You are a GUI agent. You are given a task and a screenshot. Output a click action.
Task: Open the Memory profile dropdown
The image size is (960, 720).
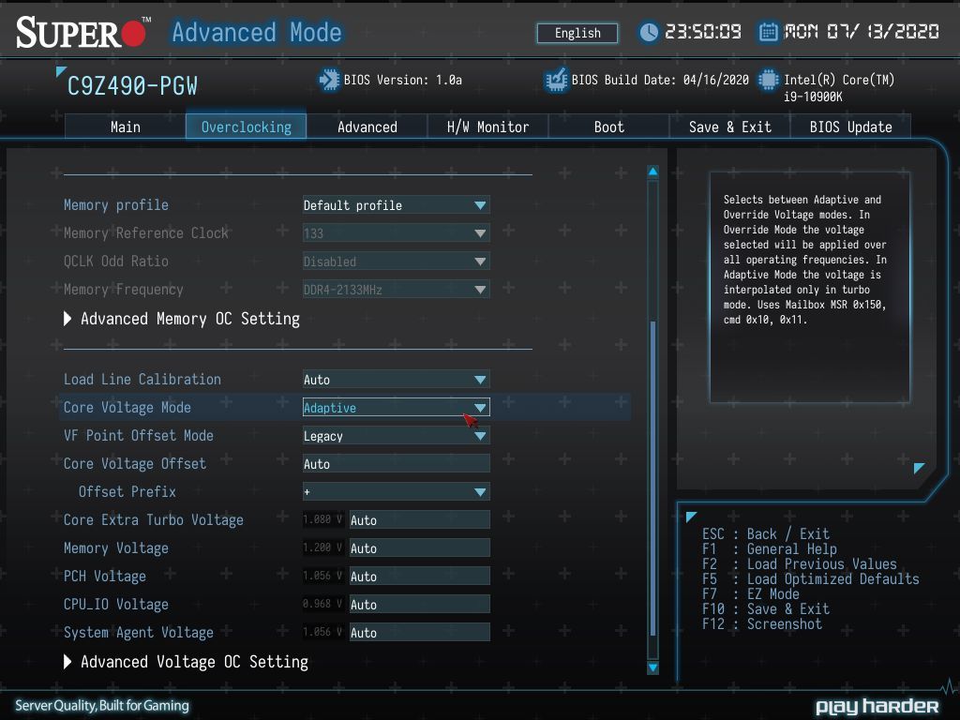click(397, 205)
